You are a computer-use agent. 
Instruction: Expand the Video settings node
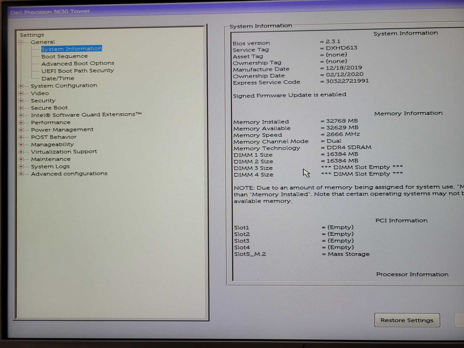(x=21, y=93)
